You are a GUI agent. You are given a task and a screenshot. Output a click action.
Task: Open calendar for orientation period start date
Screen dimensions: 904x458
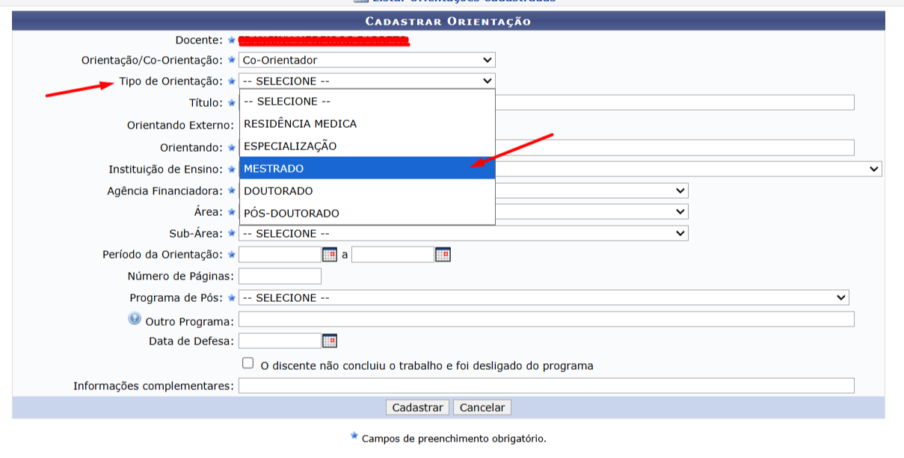pos(330,255)
